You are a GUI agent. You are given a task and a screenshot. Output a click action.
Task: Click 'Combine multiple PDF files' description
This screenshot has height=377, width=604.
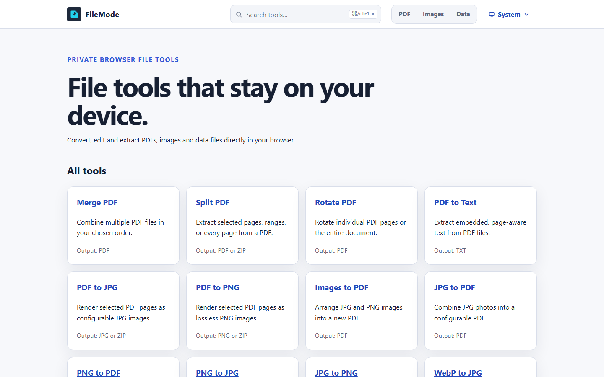click(x=120, y=227)
